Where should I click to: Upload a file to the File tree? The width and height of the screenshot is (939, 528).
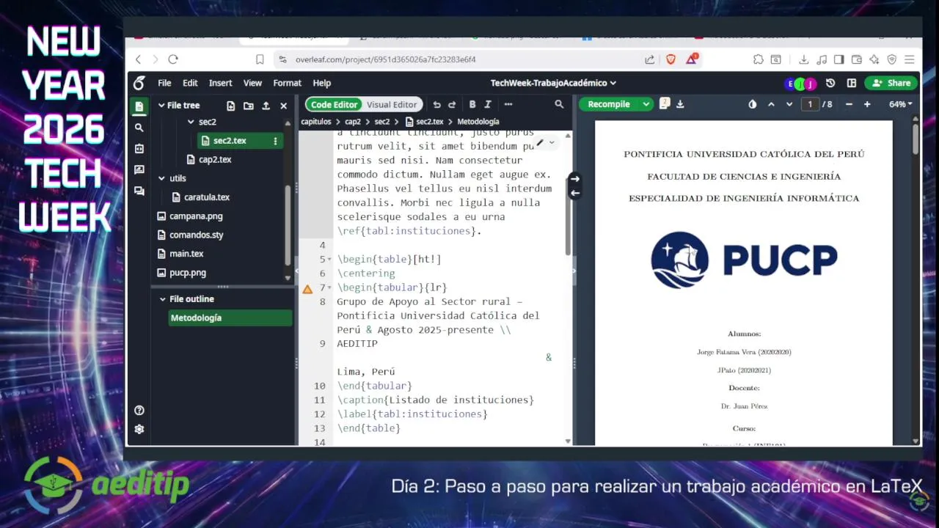pos(266,106)
